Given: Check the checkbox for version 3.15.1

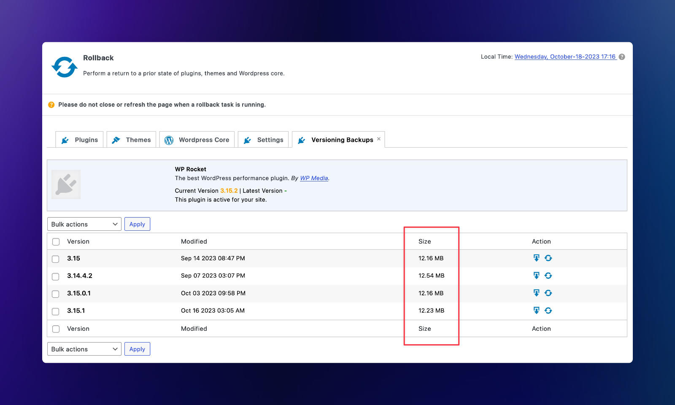Looking at the screenshot, I should pyautogui.click(x=55, y=311).
